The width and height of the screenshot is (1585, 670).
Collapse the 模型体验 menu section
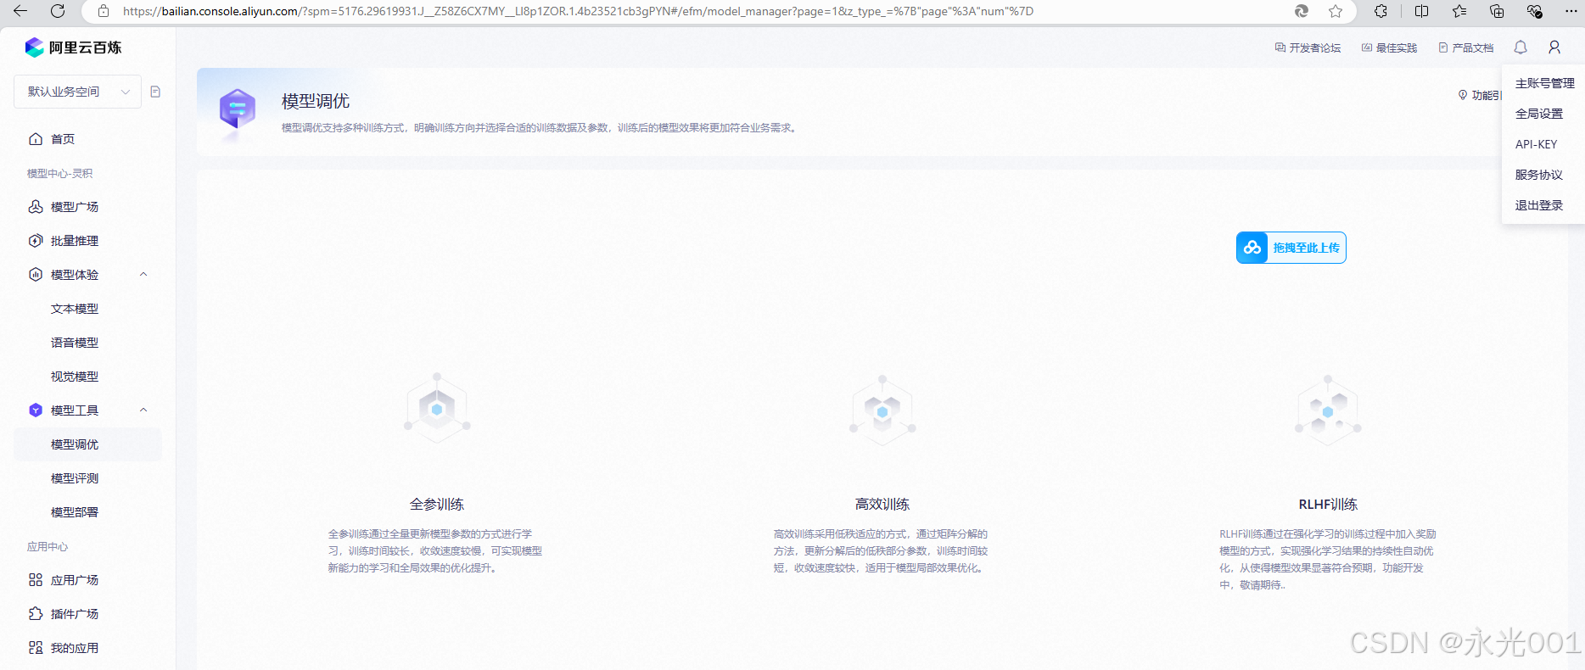(x=143, y=274)
